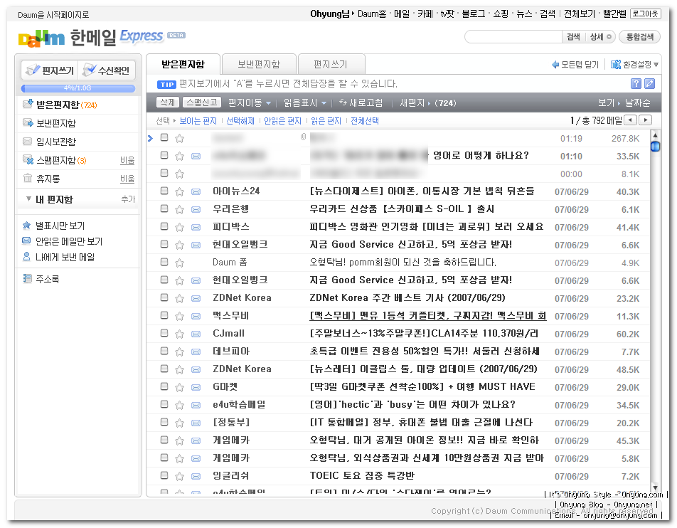Click 안읽은 메일만 보기 envelope icon
Image resolution: width=677 pixels, height=528 pixels.
pyautogui.click(x=26, y=241)
